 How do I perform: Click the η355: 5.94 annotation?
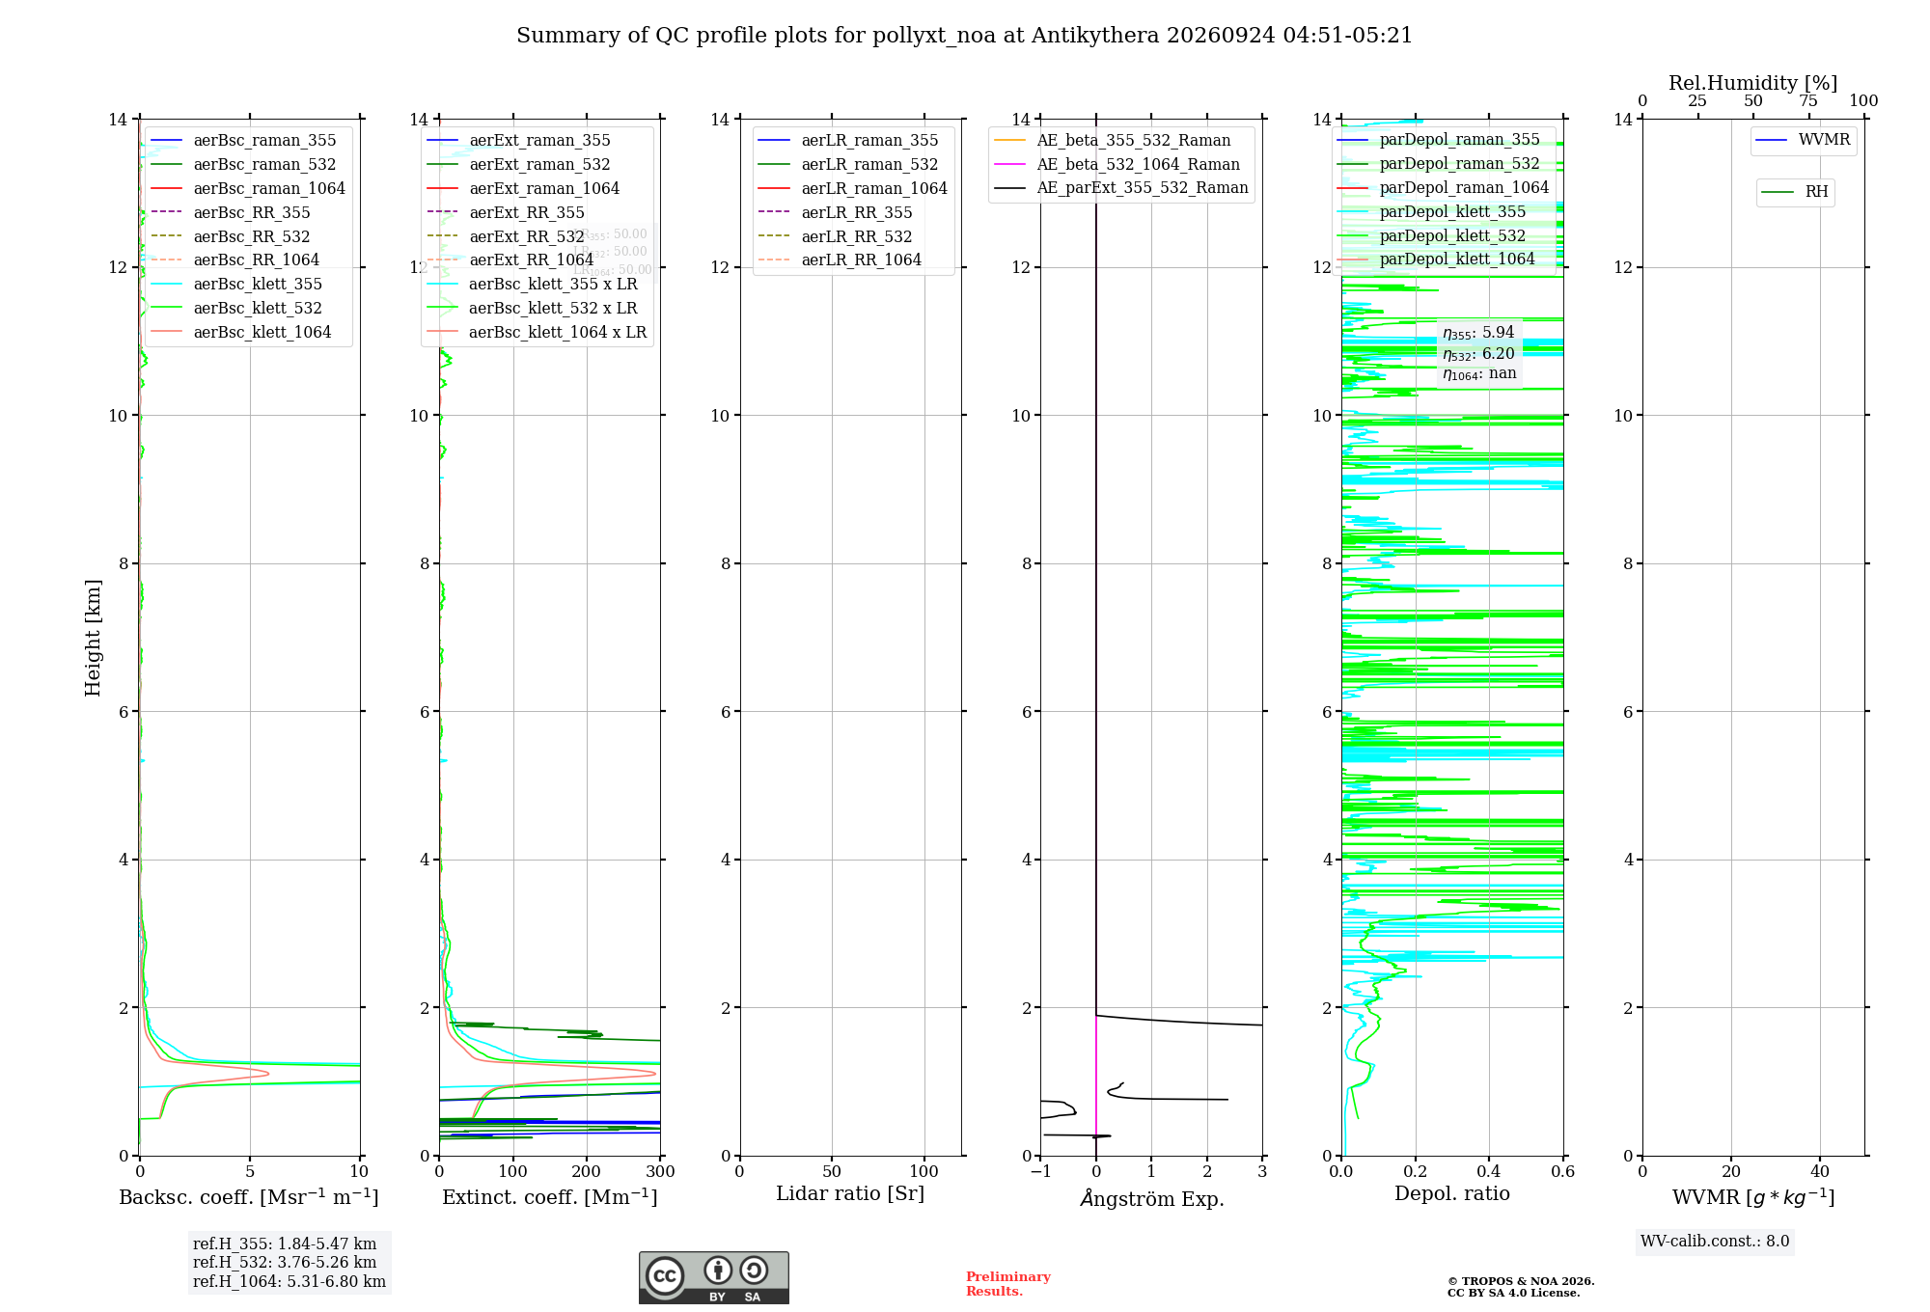point(1478,333)
